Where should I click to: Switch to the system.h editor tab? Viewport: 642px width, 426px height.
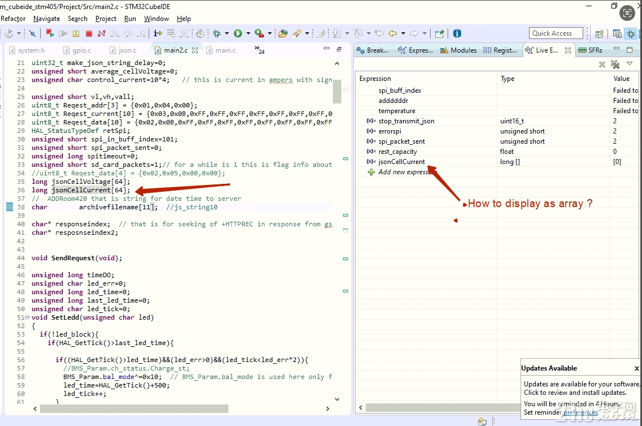tap(27, 50)
